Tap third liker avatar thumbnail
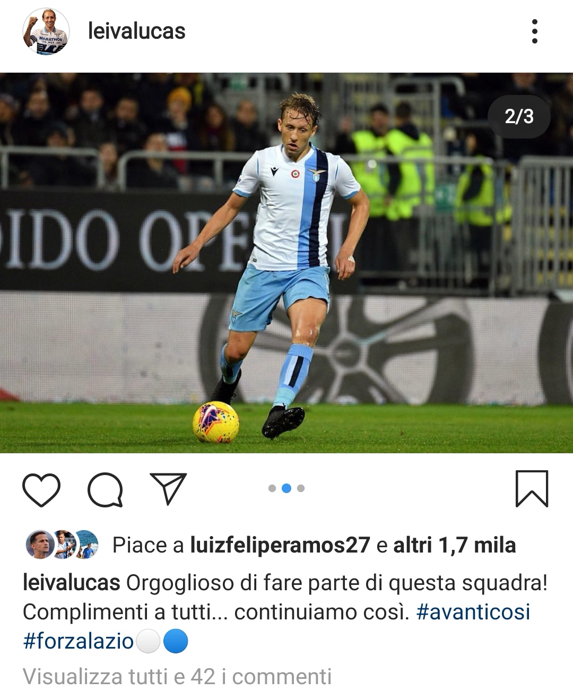573x690 pixels. (85, 545)
